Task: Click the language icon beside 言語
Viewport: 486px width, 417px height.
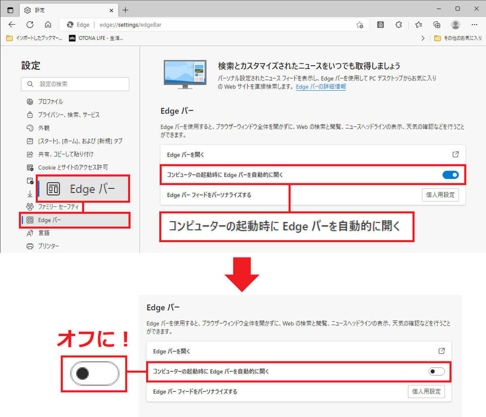Action: [x=30, y=233]
